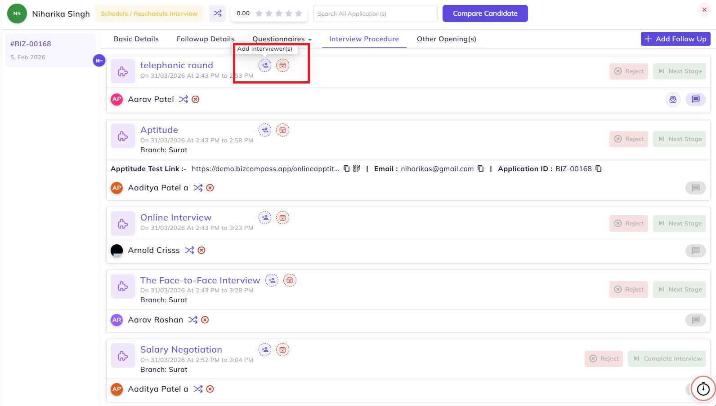Reject candidate at Aptitude stage
This screenshot has width=716, height=406.
pyautogui.click(x=629, y=139)
